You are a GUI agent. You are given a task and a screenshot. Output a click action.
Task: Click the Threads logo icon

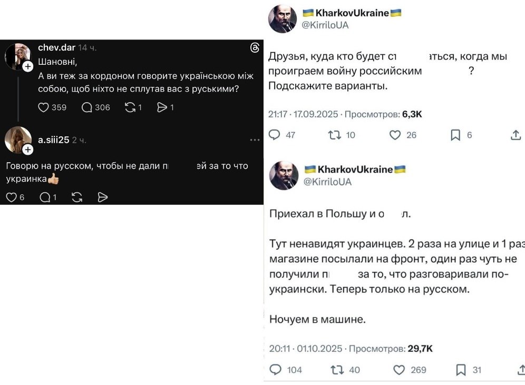[255, 48]
